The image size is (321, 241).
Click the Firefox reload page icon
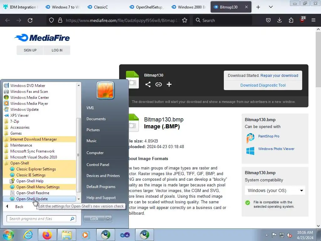30,20
